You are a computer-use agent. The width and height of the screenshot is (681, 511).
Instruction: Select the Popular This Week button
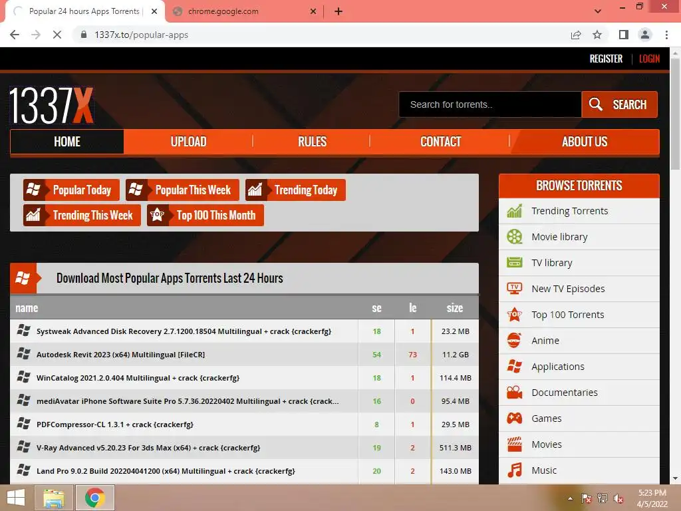182,190
